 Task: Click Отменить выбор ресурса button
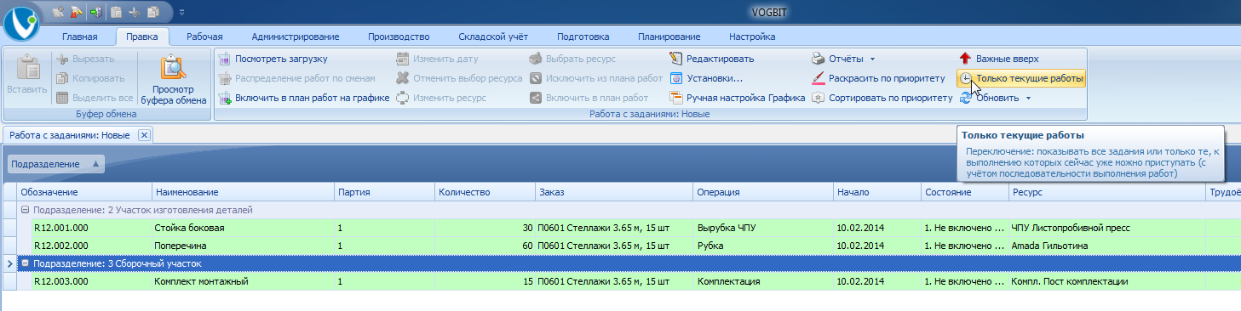(460, 78)
